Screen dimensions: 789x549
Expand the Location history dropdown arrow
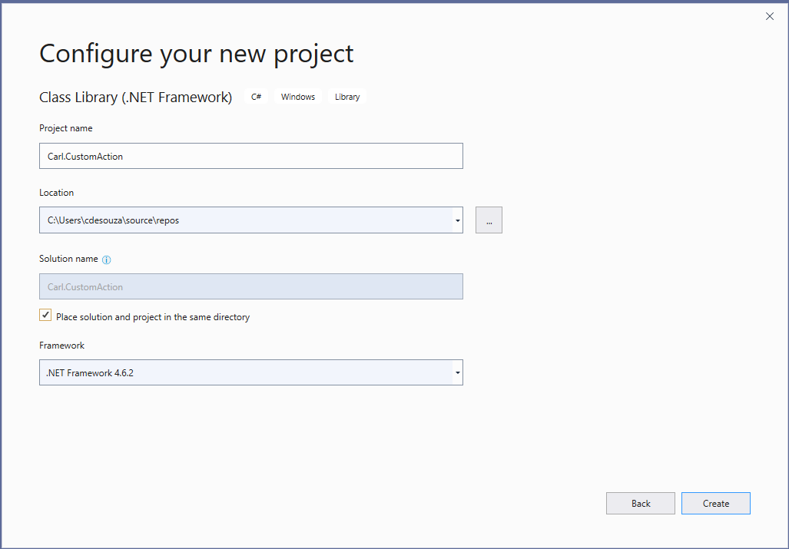[x=456, y=220]
